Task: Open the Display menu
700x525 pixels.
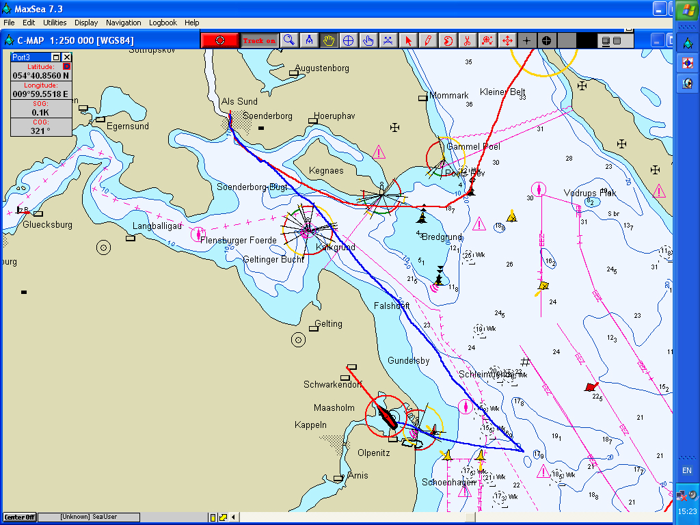Action: tap(86, 23)
